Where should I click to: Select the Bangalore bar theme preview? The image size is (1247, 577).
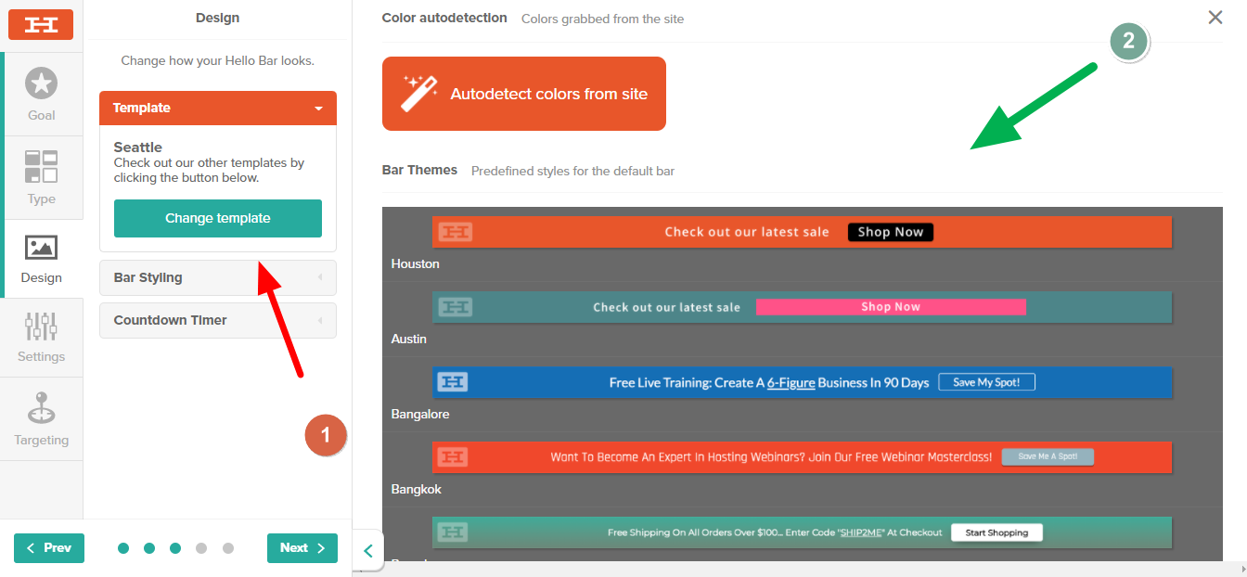click(802, 382)
